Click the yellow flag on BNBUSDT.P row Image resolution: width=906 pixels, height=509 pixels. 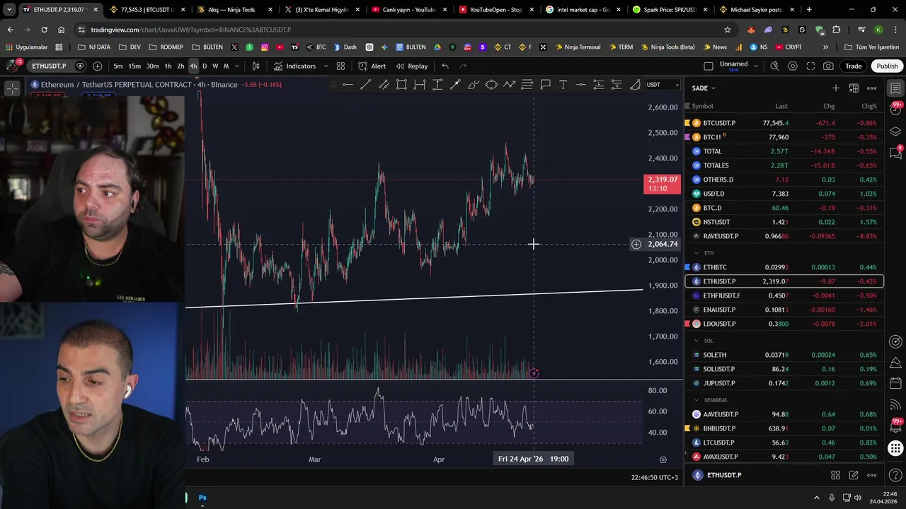[x=687, y=428]
